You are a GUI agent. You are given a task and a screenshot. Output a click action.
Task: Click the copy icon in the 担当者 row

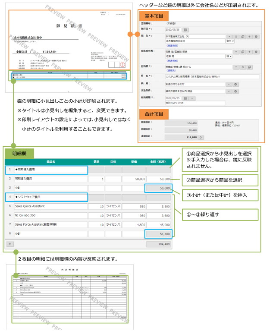pos(249,67)
